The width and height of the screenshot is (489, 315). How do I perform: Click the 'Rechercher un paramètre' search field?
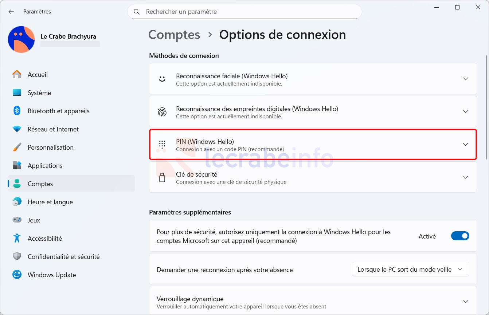[x=244, y=12]
